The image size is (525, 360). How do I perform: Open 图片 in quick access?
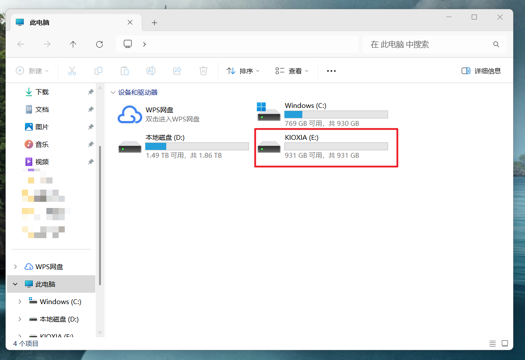tap(42, 127)
